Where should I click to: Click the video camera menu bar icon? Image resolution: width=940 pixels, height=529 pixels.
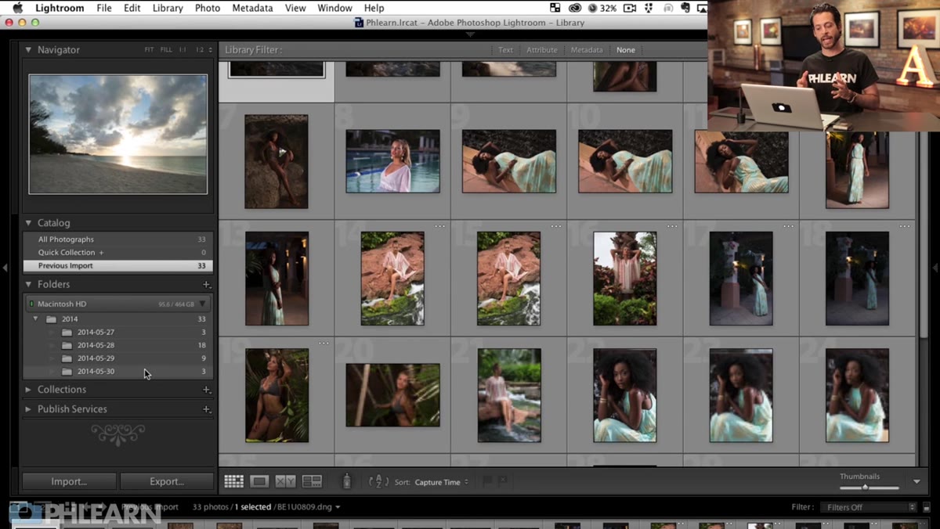point(630,8)
